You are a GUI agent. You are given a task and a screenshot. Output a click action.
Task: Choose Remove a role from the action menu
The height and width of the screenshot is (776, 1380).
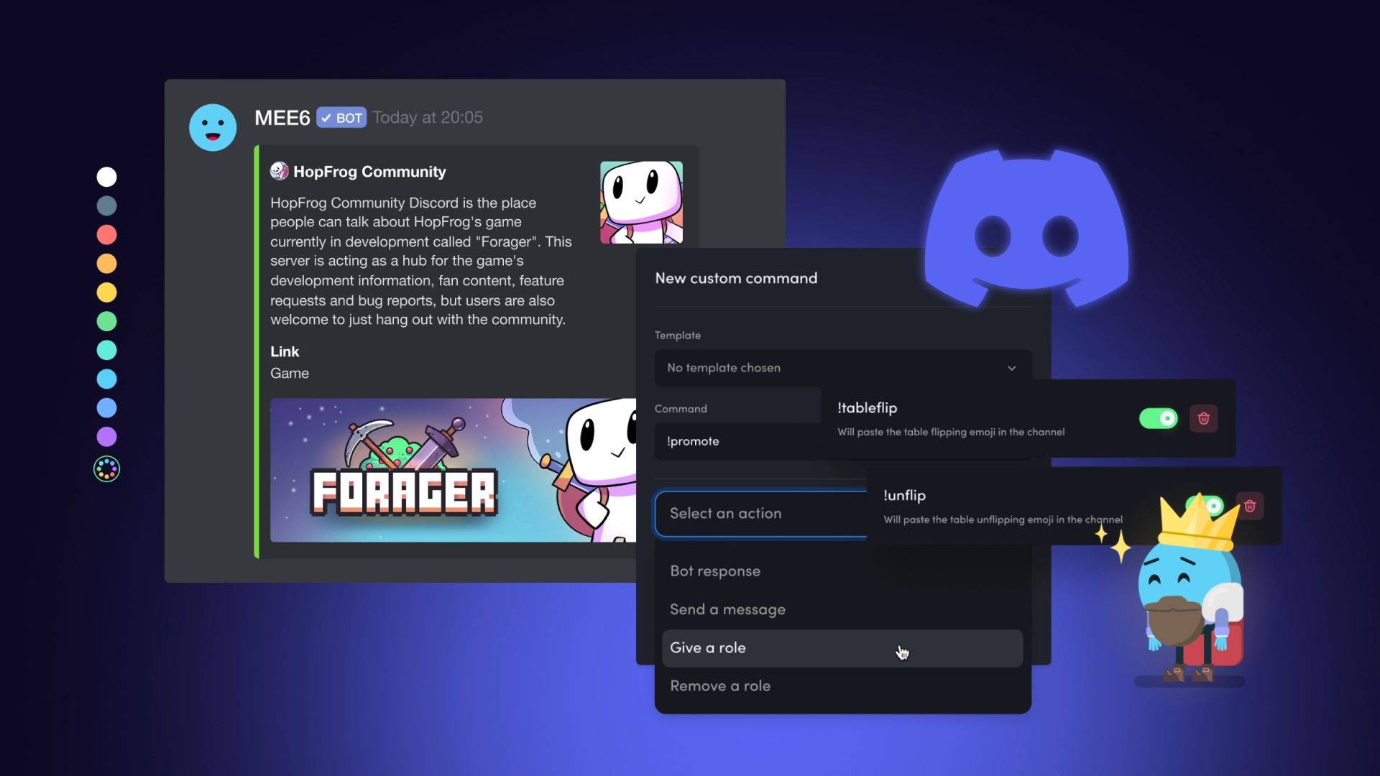720,685
